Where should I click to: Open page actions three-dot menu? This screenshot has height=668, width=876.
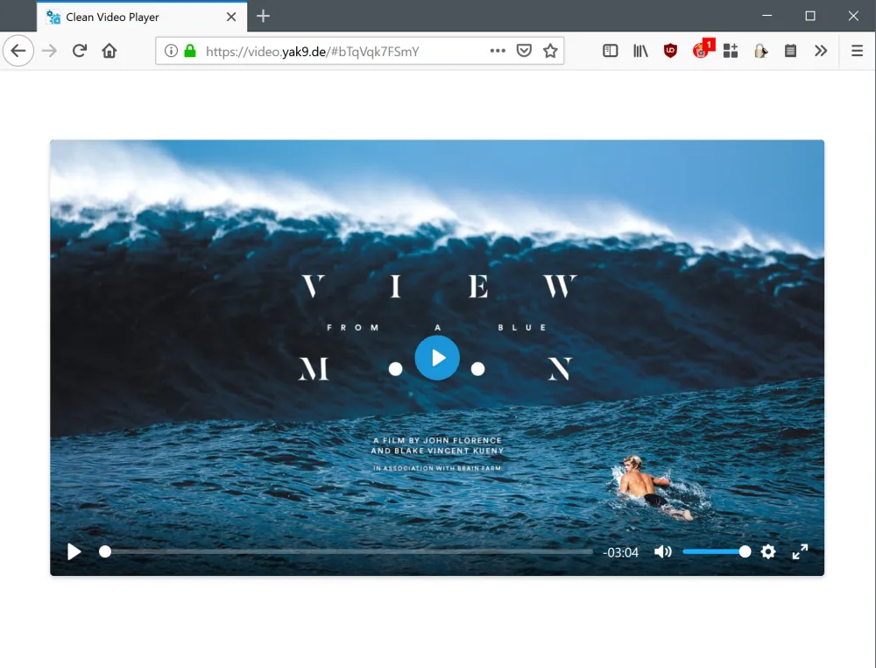[x=498, y=51]
